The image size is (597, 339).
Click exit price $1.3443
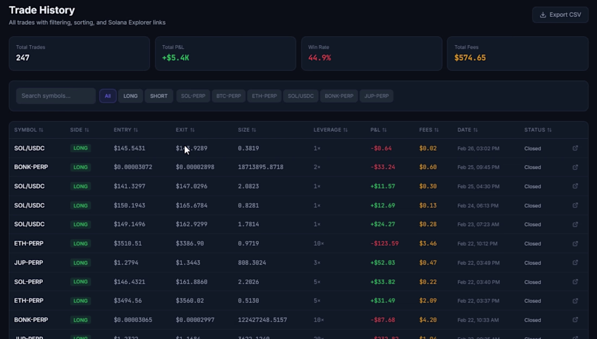click(188, 263)
